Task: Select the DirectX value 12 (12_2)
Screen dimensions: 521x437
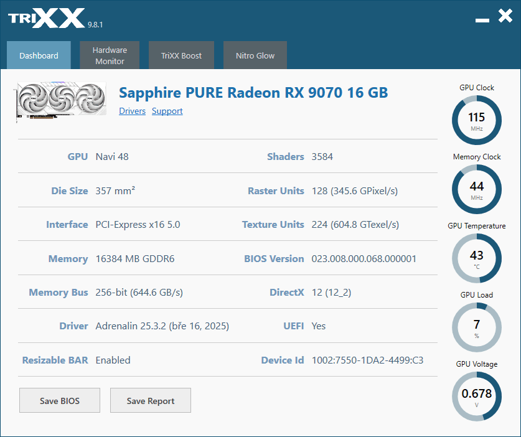Action: (331, 293)
